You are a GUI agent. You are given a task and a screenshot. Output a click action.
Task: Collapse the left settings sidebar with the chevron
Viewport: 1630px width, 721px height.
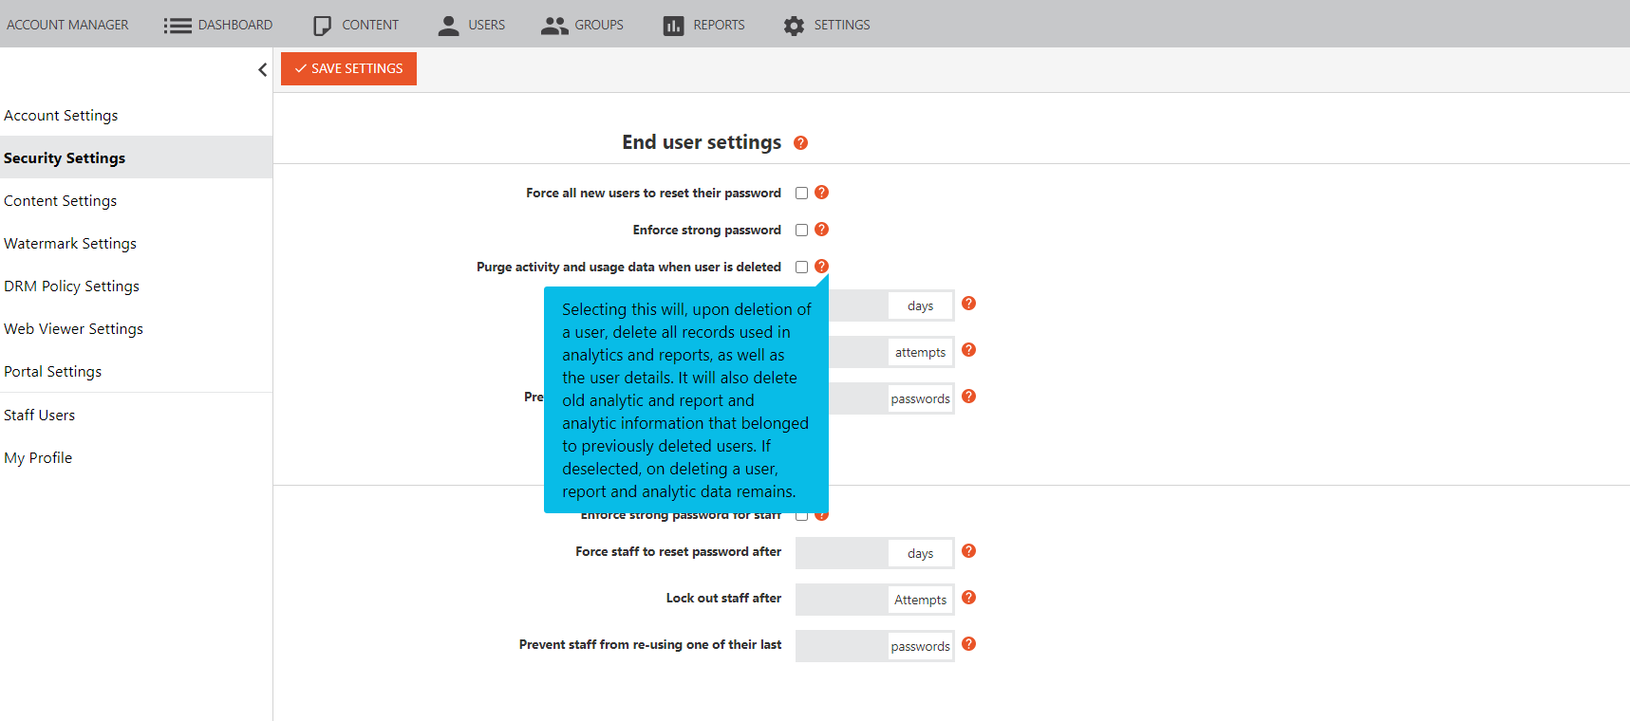click(x=262, y=69)
